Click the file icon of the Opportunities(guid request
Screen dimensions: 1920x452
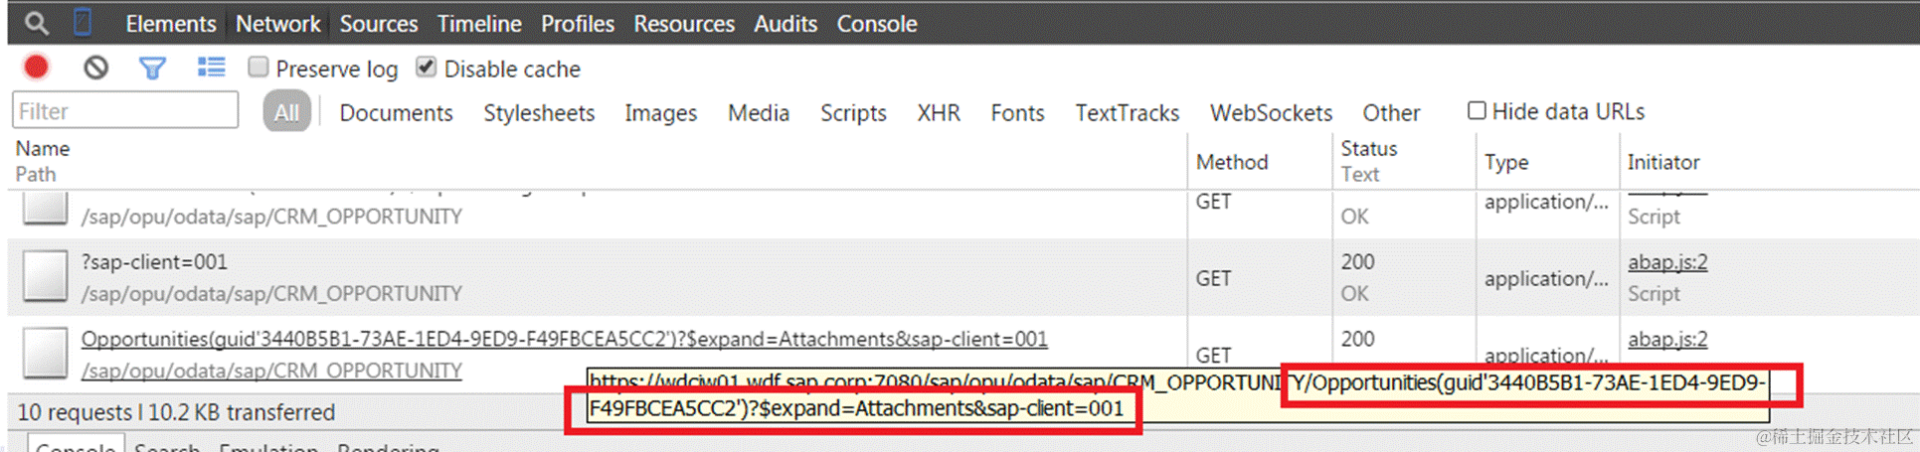(x=46, y=353)
